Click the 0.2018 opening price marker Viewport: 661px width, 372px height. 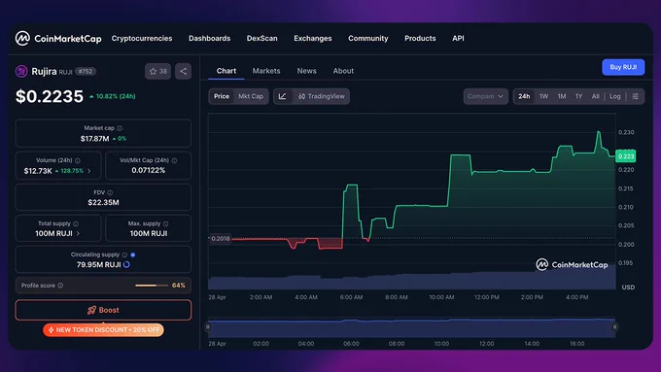point(220,239)
